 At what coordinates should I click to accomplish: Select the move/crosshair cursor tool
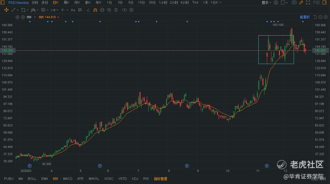(x=6, y=10)
